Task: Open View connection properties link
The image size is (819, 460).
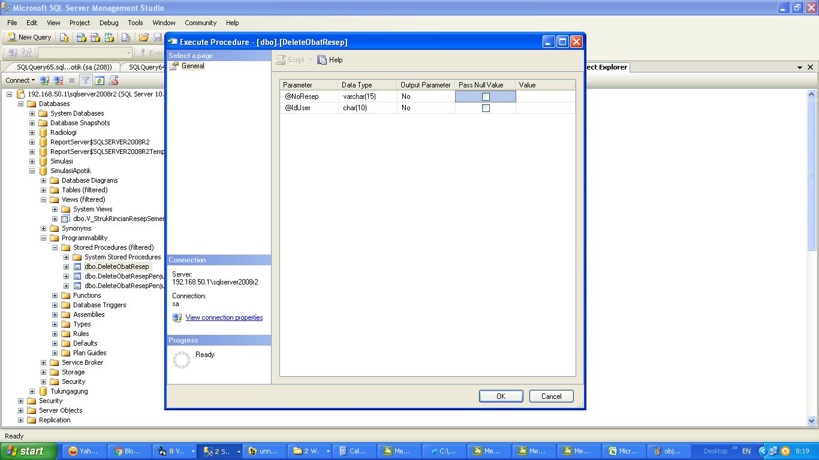Action: click(x=224, y=317)
